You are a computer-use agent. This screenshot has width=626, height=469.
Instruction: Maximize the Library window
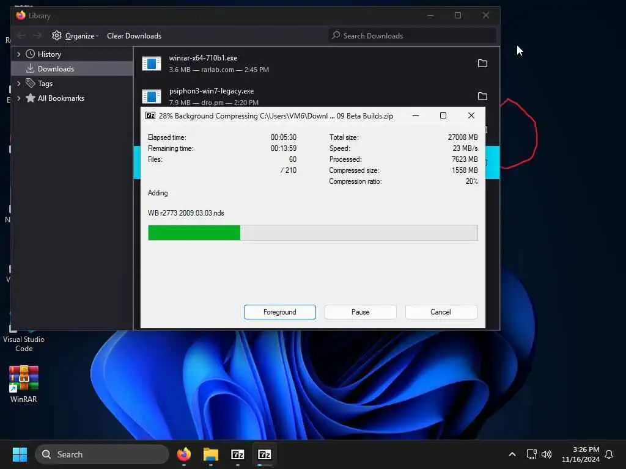[458, 15]
